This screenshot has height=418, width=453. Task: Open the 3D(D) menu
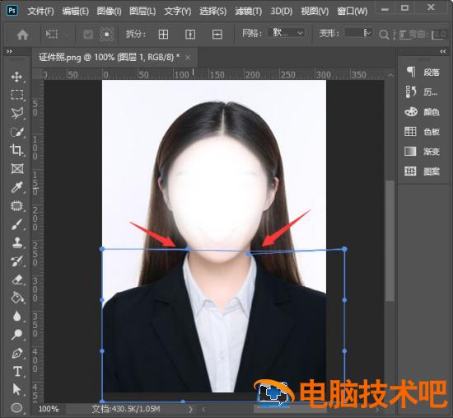click(x=282, y=12)
